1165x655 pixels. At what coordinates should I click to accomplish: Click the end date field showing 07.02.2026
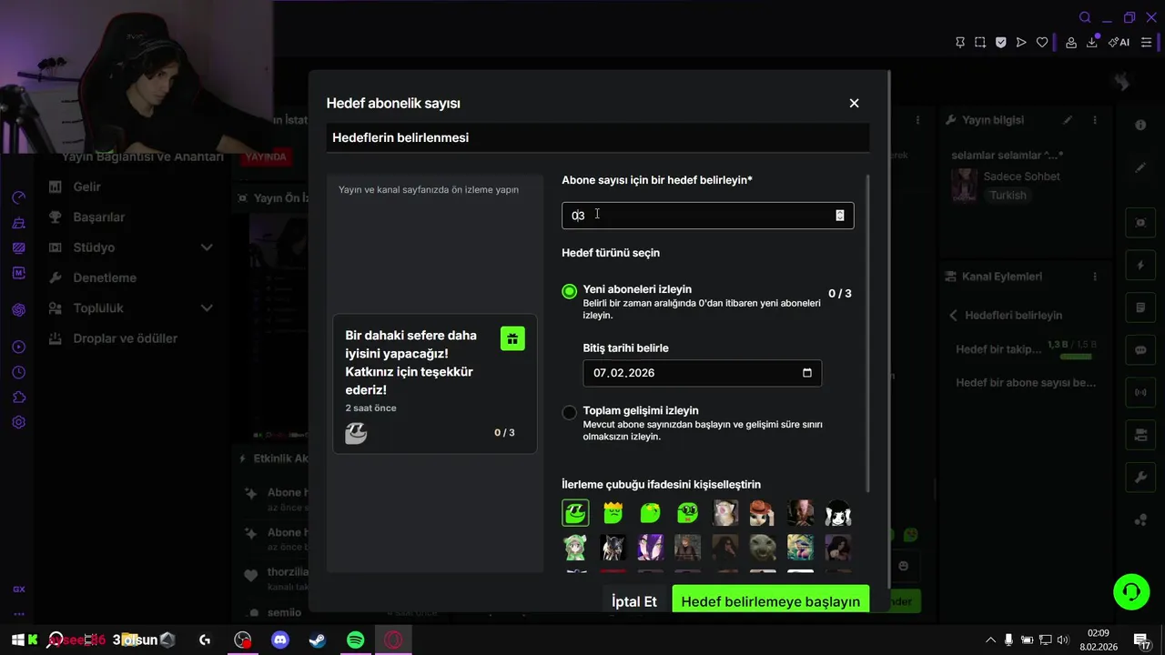702,373
